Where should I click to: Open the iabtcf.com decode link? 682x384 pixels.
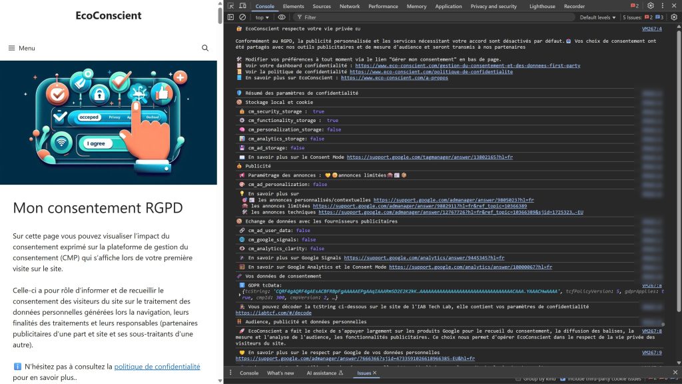pyautogui.click(x=274, y=313)
